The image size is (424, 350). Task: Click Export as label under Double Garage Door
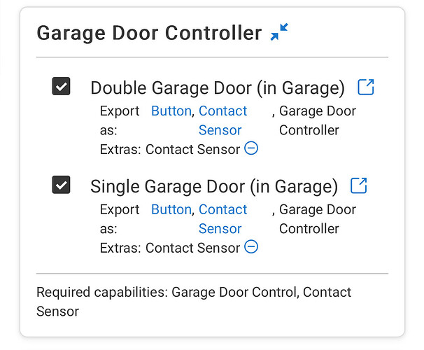[120, 120]
